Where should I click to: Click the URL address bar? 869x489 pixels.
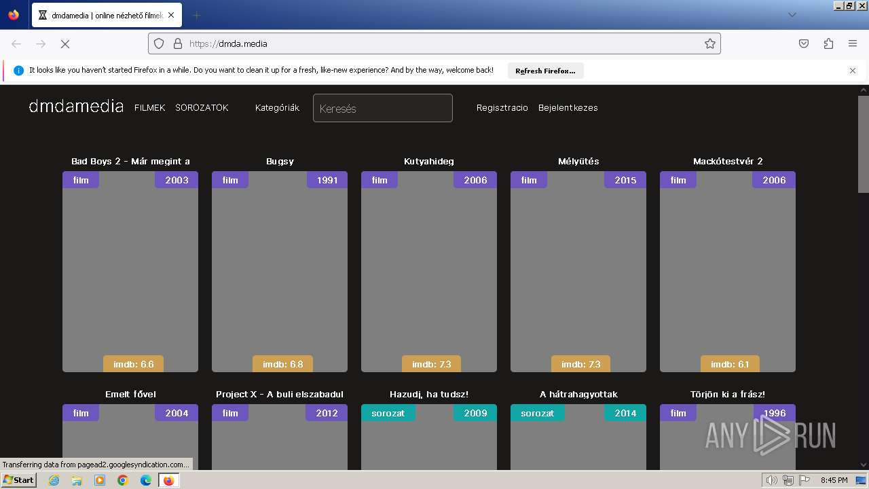434,43
